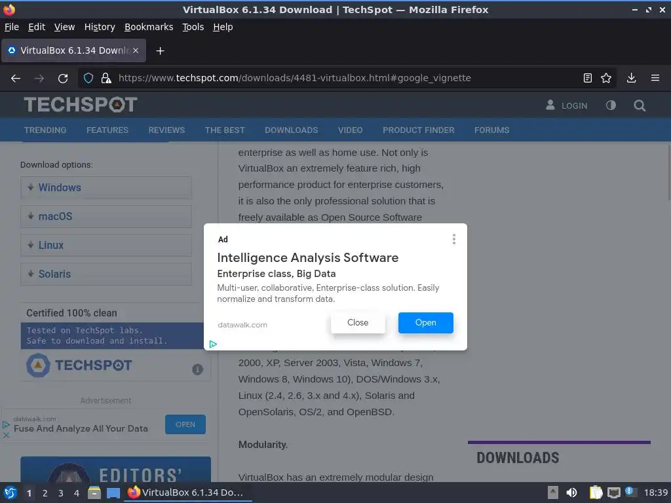The width and height of the screenshot is (671, 503).
Task: Open PRODUCT FINDER nav link
Action: click(x=419, y=130)
